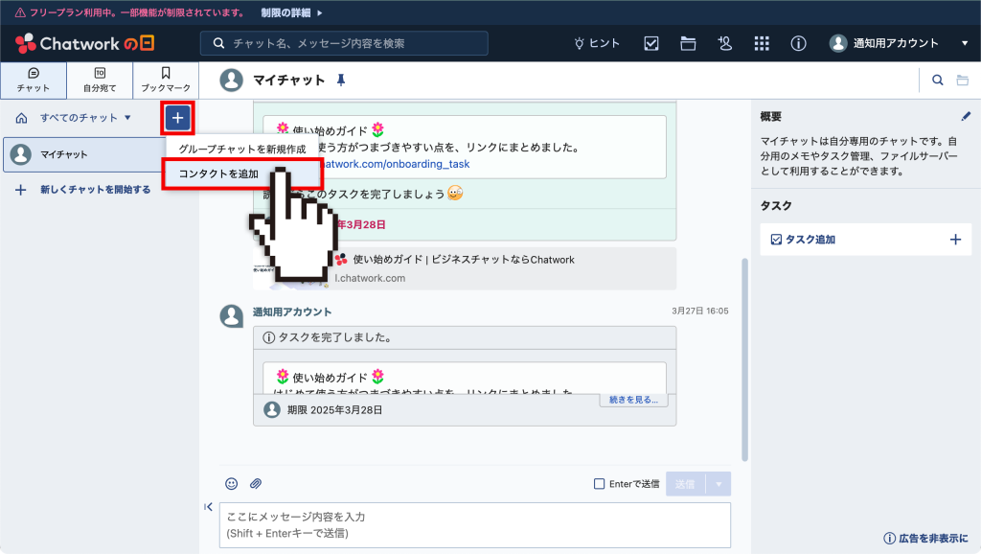Open task management via checkbox icon
Image resolution: width=981 pixels, height=554 pixels.
[650, 43]
